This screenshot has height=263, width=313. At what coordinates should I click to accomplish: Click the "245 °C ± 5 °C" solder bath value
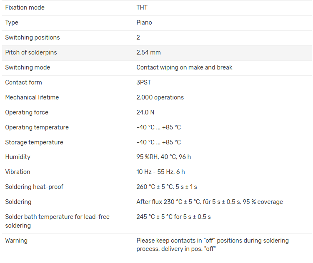[x=173, y=217]
